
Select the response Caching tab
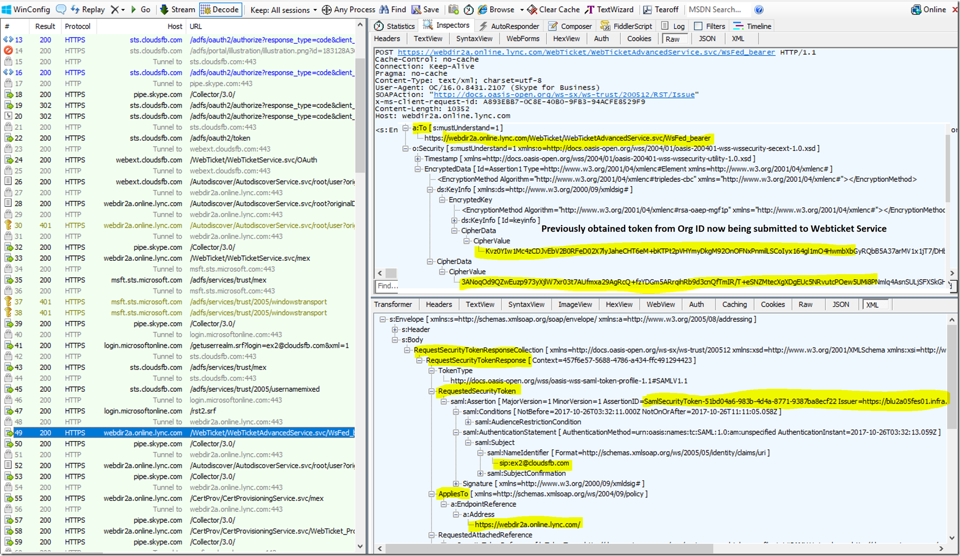(x=734, y=305)
